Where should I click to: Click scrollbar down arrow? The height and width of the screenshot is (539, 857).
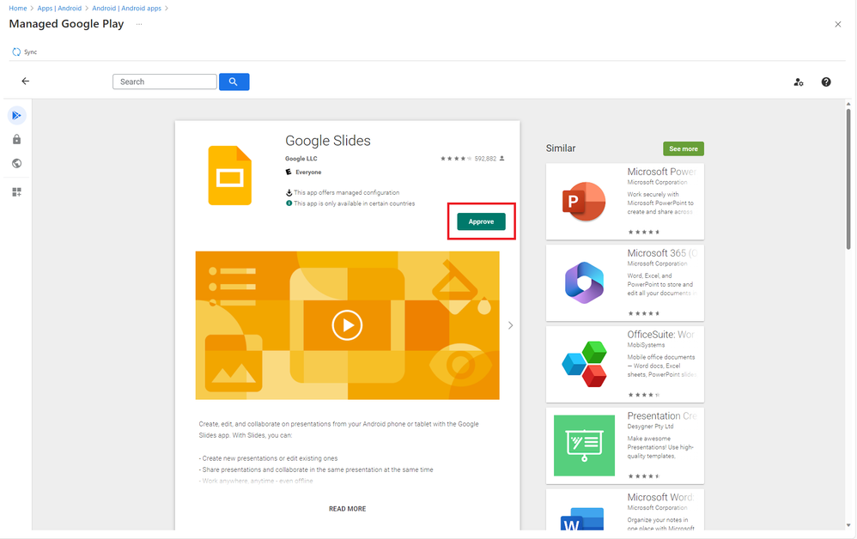click(x=848, y=525)
